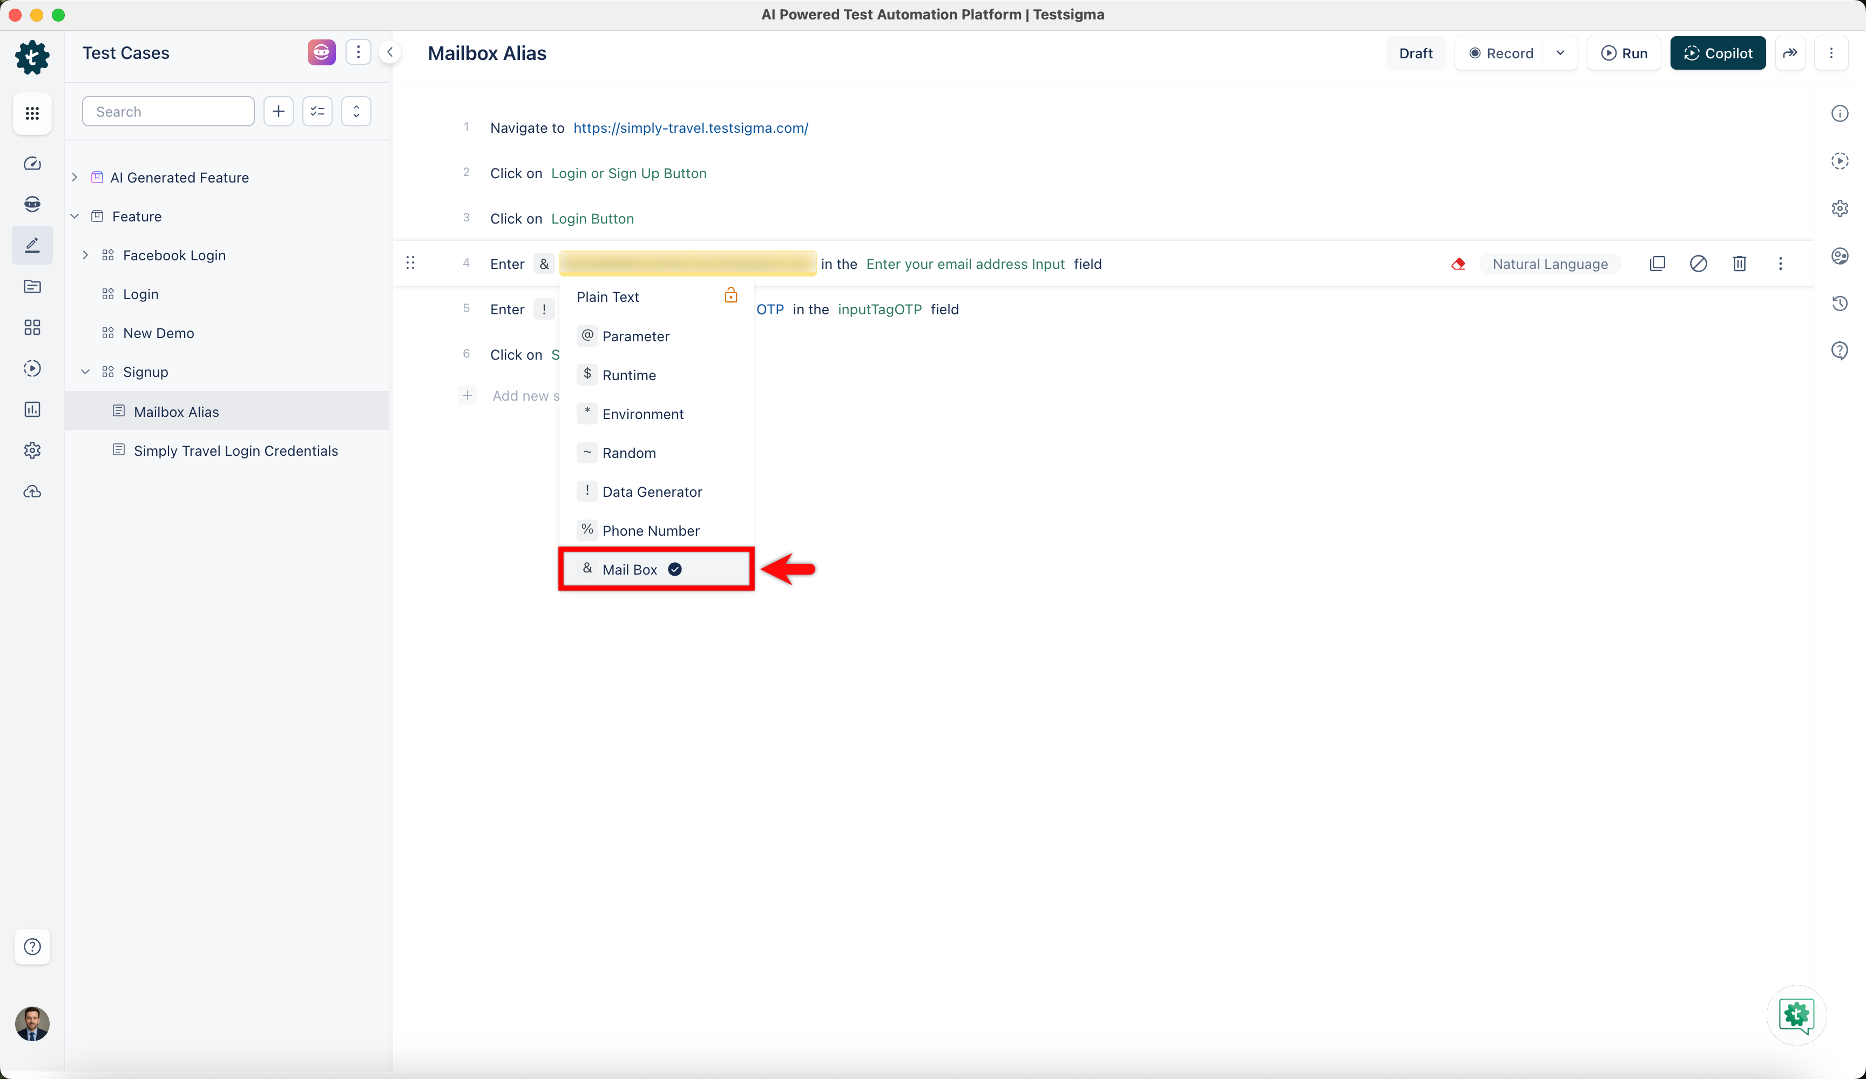Screen dimensions: 1866x1079
Task: Click the Login or Sign Up Button element
Action: [x=628, y=173]
